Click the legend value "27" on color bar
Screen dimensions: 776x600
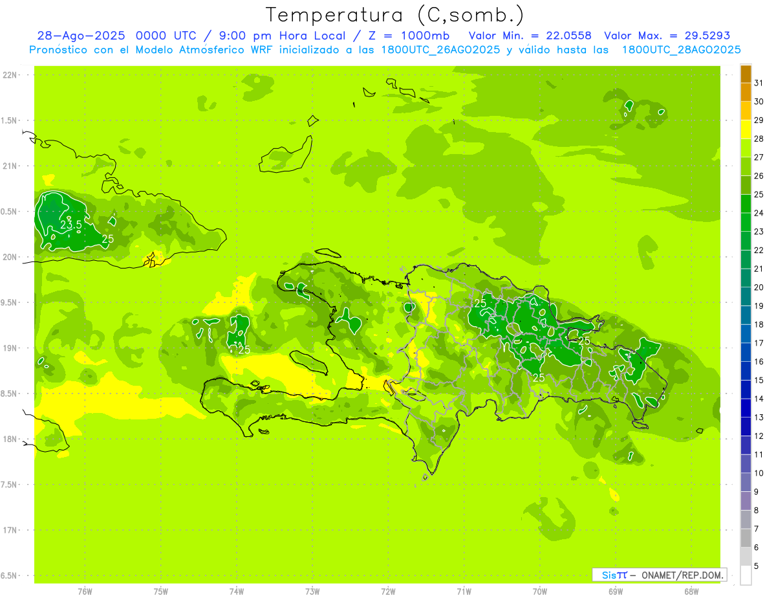[x=759, y=157]
